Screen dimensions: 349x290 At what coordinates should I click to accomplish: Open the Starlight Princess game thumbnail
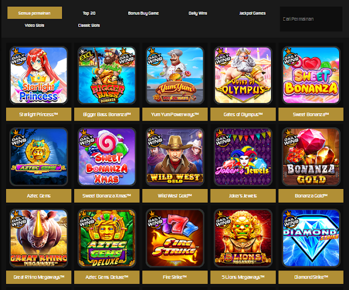tap(39, 75)
